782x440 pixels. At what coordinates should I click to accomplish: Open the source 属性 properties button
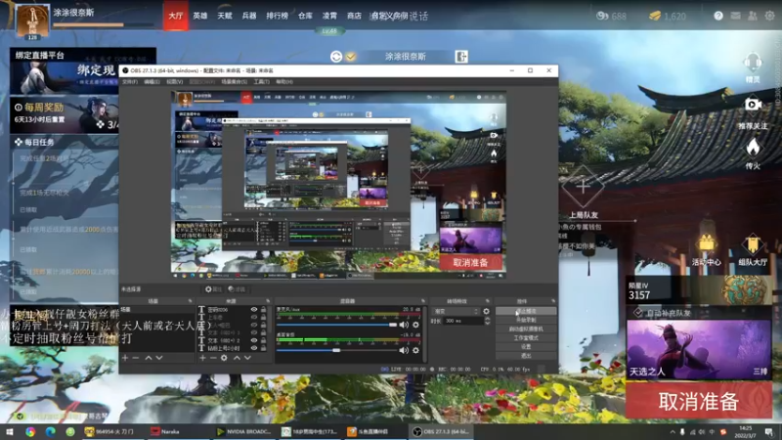[213, 289]
